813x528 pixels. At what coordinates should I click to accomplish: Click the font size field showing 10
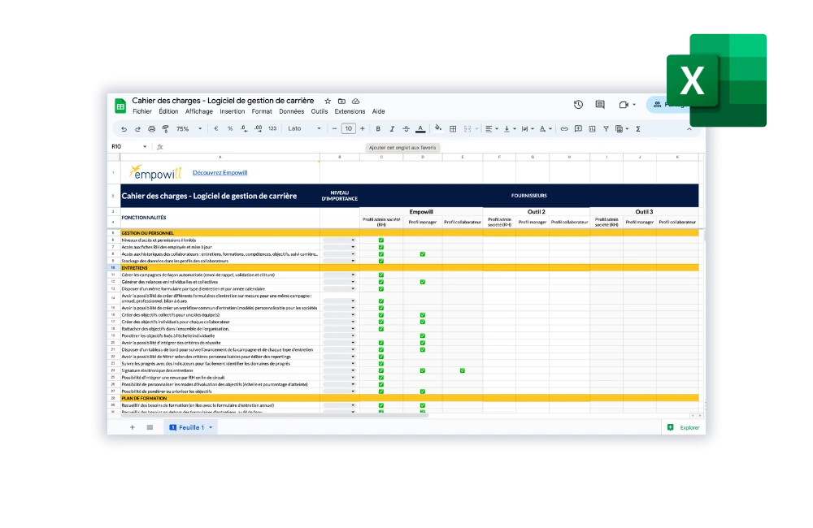pyautogui.click(x=349, y=128)
